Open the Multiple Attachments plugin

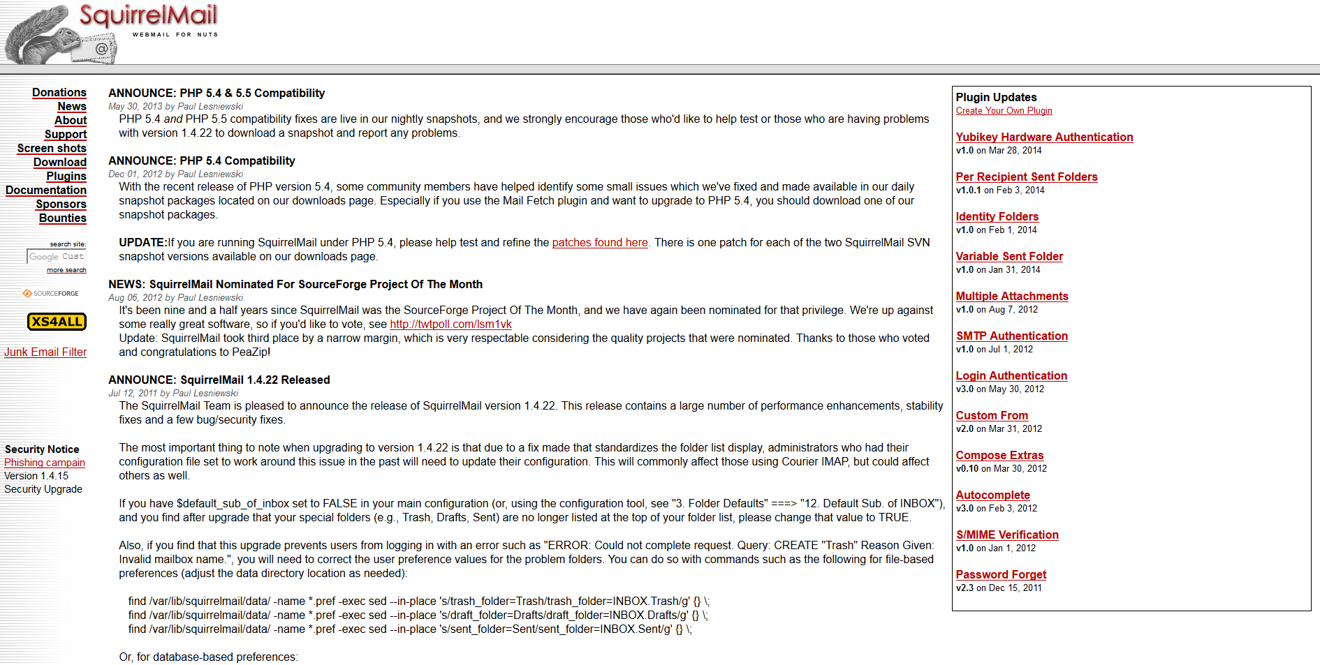[x=1012, y=297]
